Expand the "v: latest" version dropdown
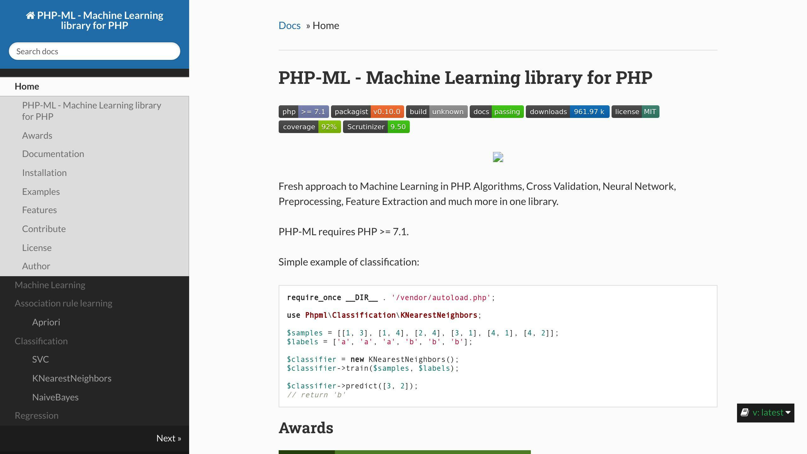Screen dimensions: 807x454 click(x=768, y=412)
